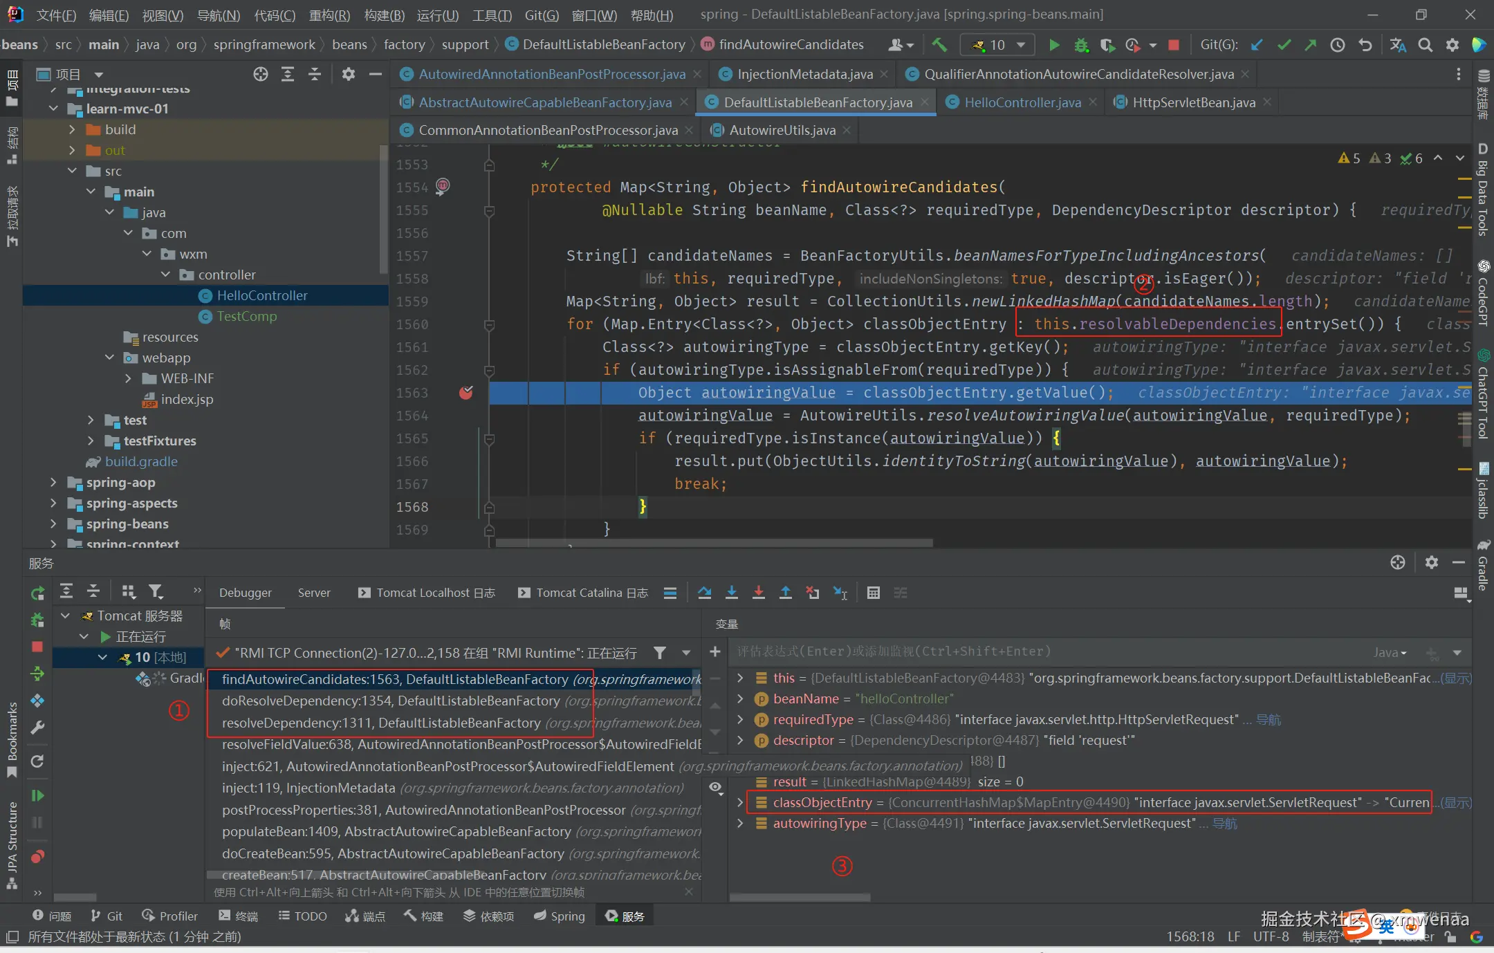Screen dimensions: 1494x953
Task: Expand classObjectEntry variable node
Action: point(740,802)
